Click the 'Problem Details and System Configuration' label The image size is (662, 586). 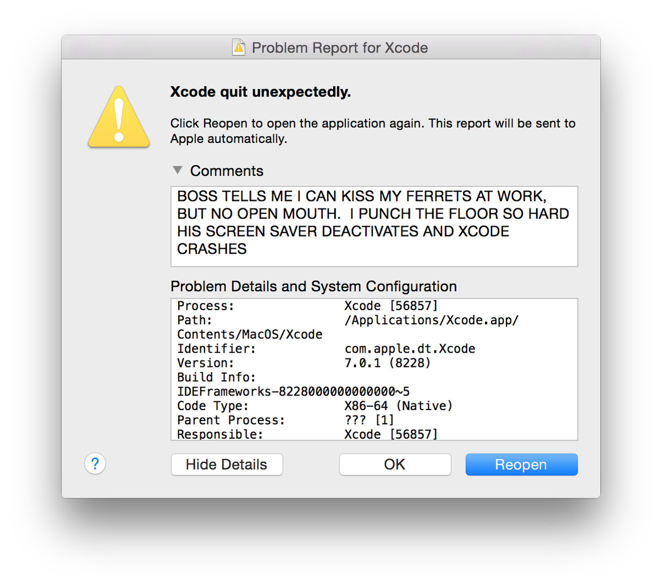313,286
